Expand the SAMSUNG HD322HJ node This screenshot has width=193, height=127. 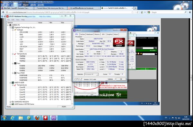point(10,102)
